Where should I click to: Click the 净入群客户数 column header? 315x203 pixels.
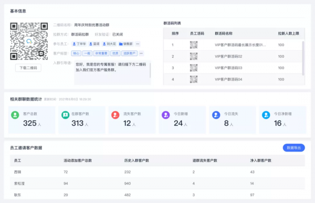click(x=260, y=161)
